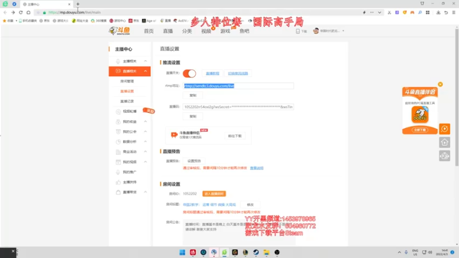This screenshot has height=258, width=459.
Task: Open the blue help link after the preview notice
Action: (256, 168)
